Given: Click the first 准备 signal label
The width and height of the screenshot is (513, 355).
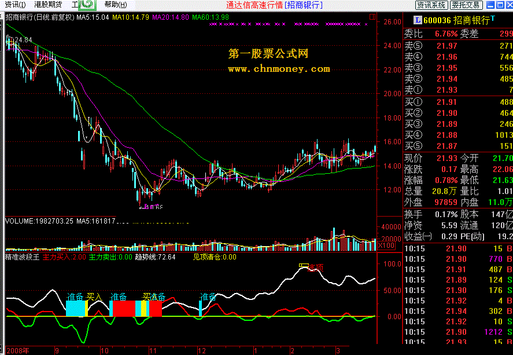Looking at the screenshot, I should click(75, 297).
